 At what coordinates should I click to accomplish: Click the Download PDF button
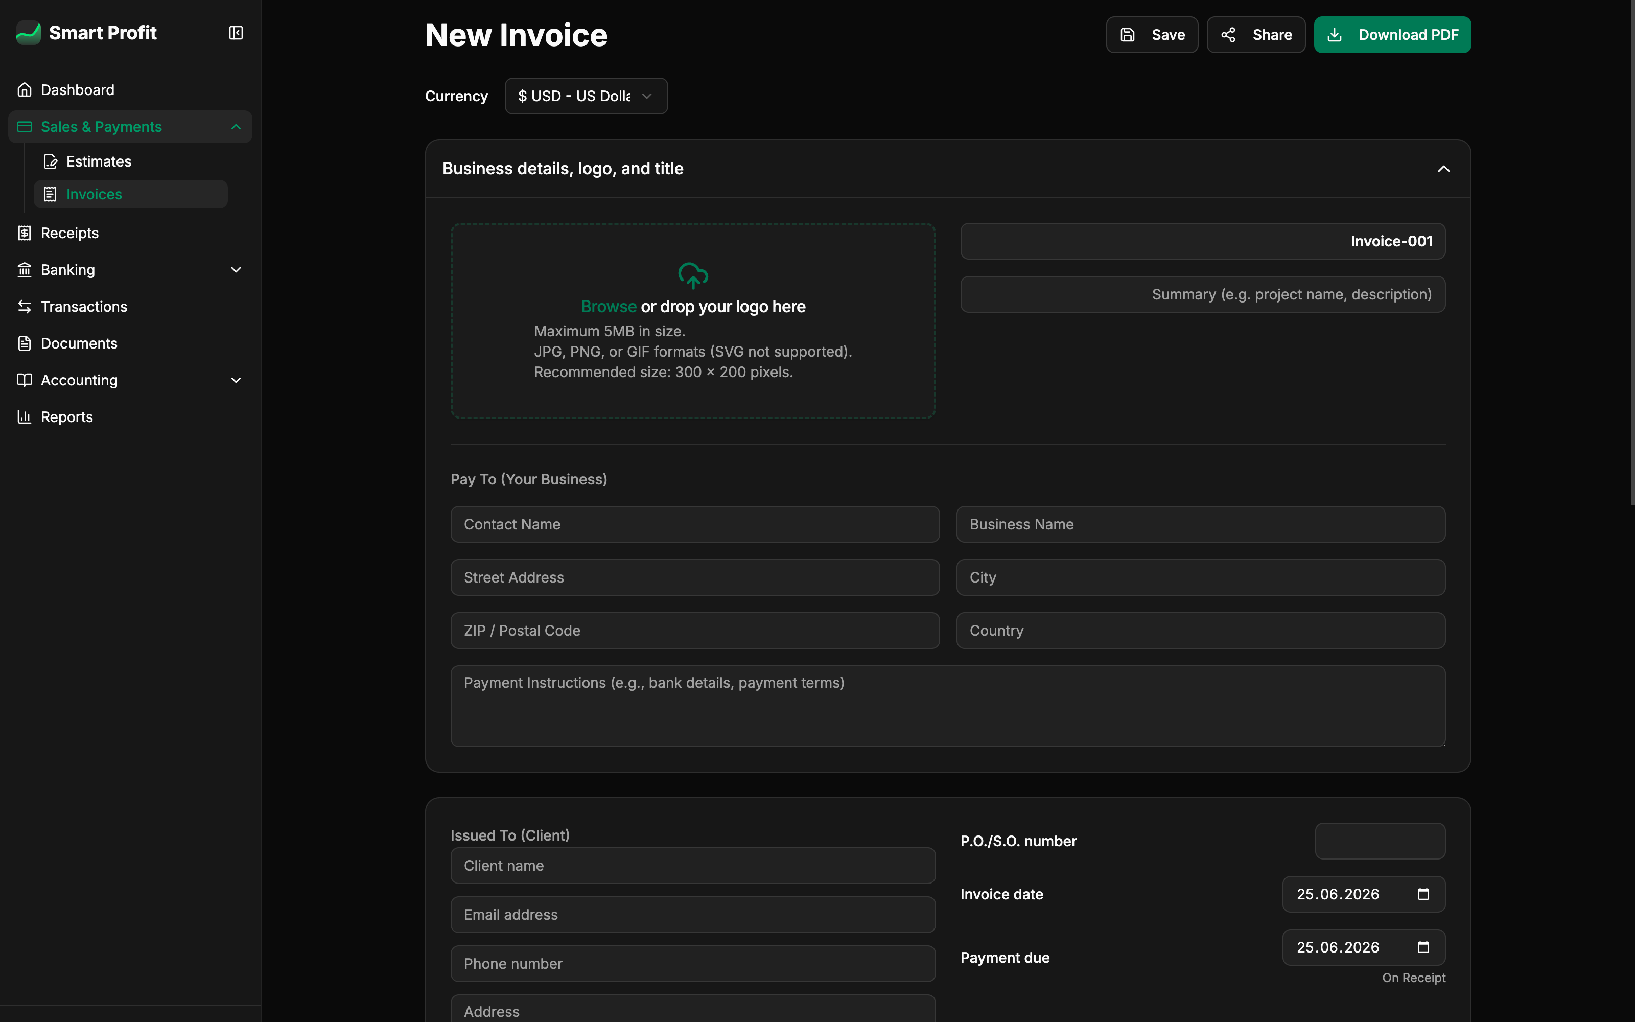(x=1392, y=34)
